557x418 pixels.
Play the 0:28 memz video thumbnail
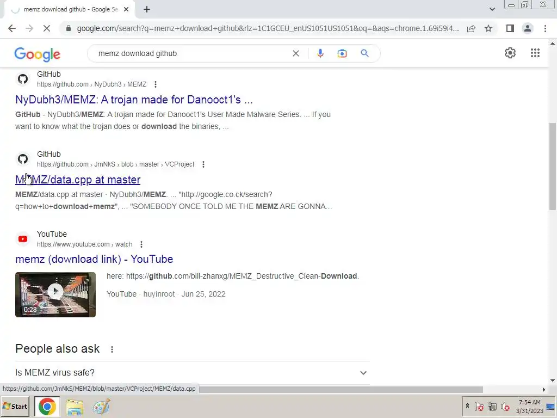click(55, 294)
